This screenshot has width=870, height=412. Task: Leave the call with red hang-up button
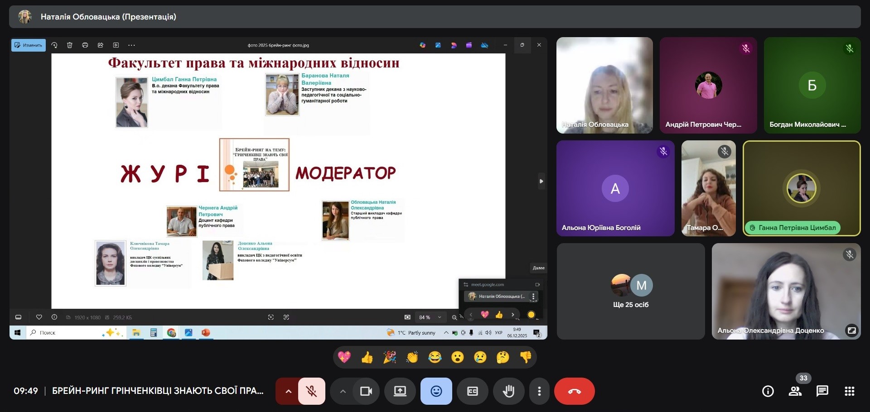click(x=574, y=391)
